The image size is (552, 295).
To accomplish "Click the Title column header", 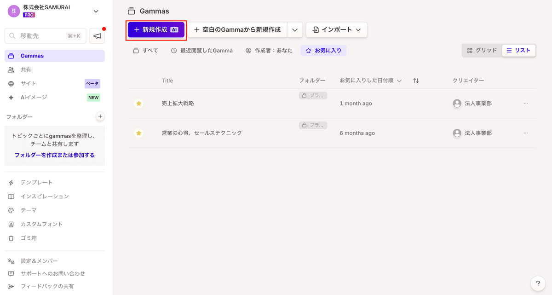I will coord(167,81).
